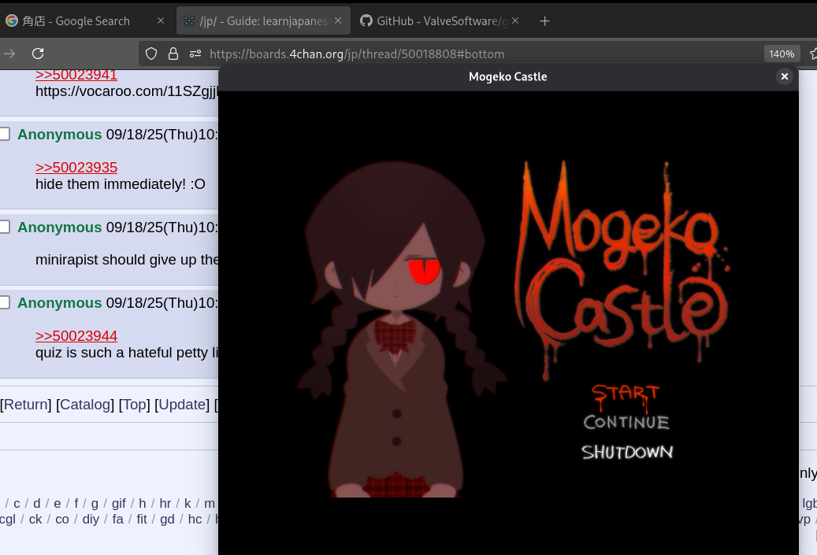Switch to the /jp/ Guide learnjapanese tab
Viewport: 817px width, 555px height.
[263, 20]
